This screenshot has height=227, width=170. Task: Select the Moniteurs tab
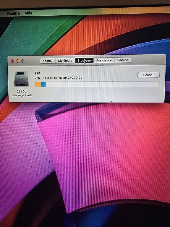pos(65,61)
